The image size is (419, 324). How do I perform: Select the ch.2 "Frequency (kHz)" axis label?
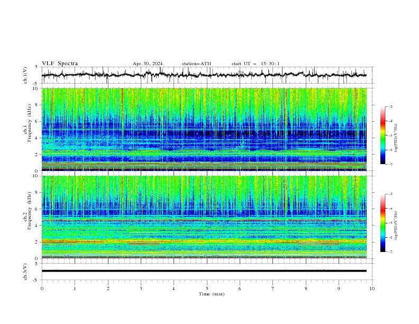30,211
